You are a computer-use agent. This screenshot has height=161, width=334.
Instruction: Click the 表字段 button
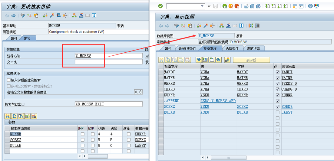(251, 60)
